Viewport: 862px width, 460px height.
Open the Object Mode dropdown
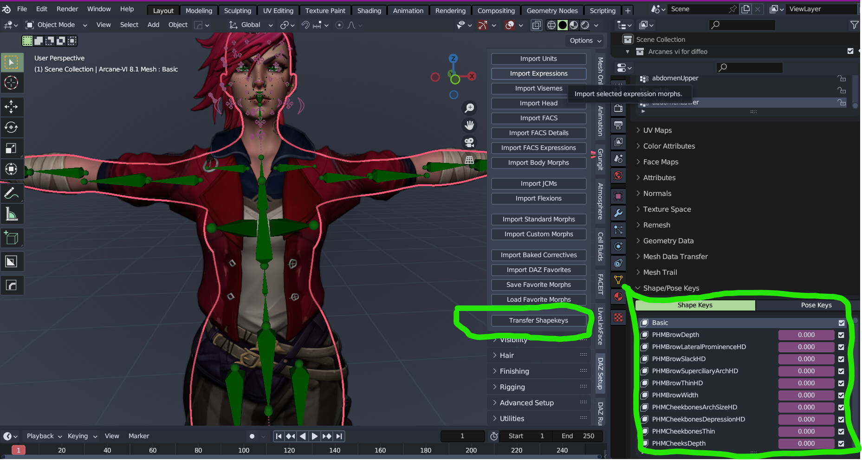(x=56, y=25)
